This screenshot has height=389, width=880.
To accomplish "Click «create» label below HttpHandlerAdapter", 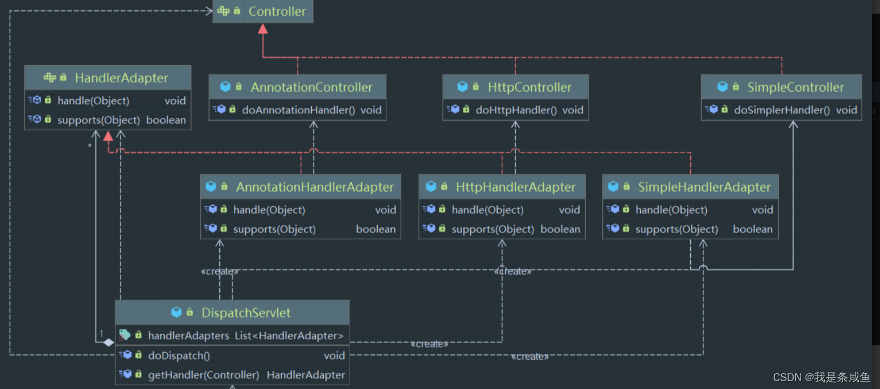I will click(513, 272).
